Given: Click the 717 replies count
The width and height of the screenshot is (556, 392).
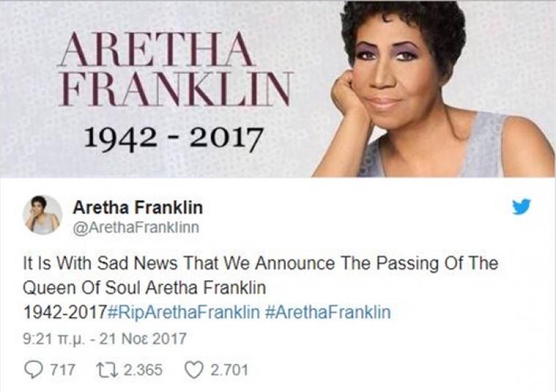Looking at the screenshot, I should tap(62, 370).
